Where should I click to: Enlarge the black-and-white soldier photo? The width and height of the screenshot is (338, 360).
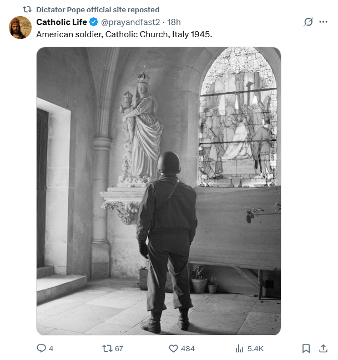pyautogui.click(x=159, y=191)
